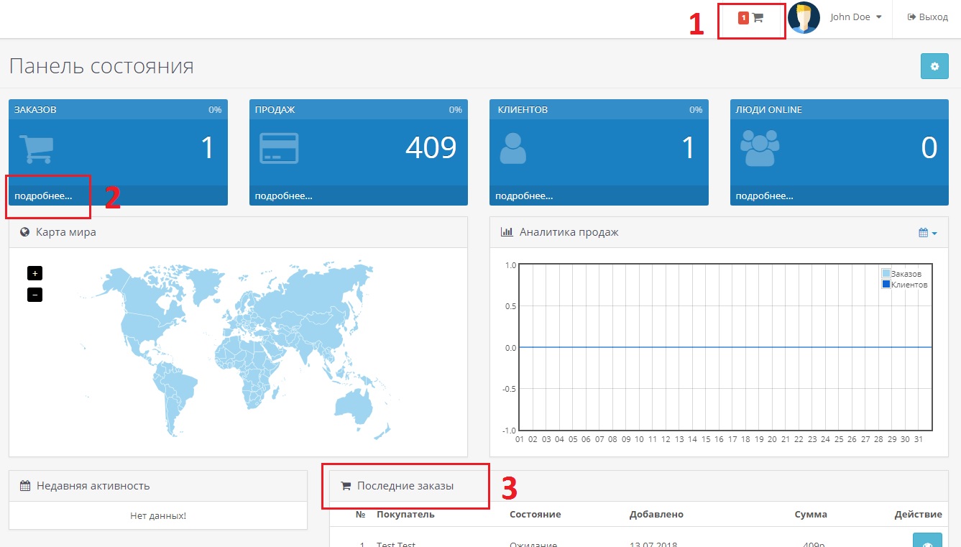961x547 pixels.
Task: Open the dashboard settings gear button
Action: tap(934, 66)
